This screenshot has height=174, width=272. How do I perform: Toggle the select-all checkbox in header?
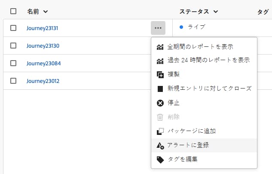point(13,12)
